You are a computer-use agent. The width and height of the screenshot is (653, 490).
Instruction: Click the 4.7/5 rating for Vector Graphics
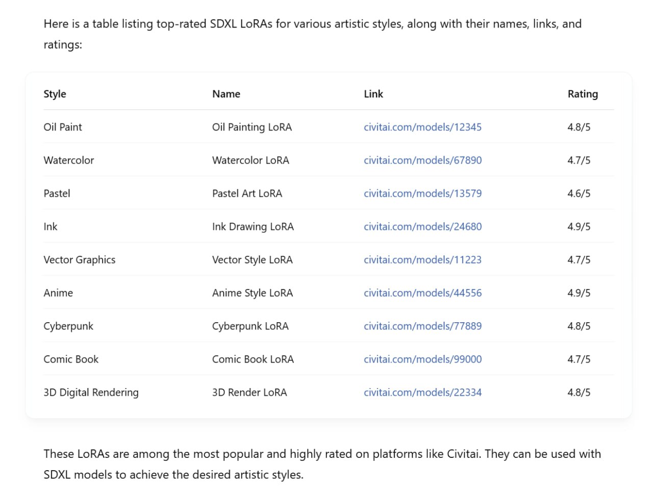click(579, 260)
